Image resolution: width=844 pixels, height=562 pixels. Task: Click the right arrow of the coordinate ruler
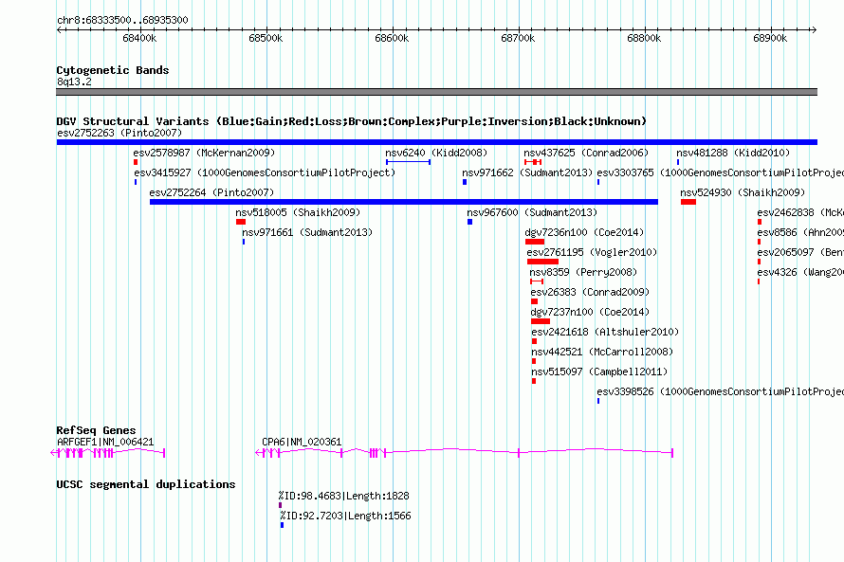point(815,30)
